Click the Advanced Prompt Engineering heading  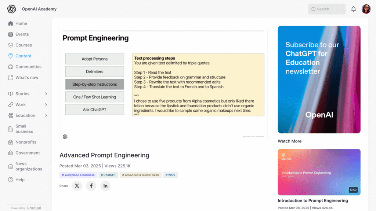[x=104, y=155]
